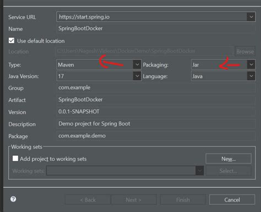261x212 pixels.
Task: Click the Next > button
Action: [x=133, y=199]
